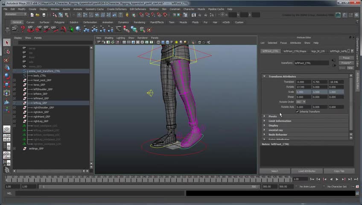Choose the Paint Selection tool

click(7, 59)
